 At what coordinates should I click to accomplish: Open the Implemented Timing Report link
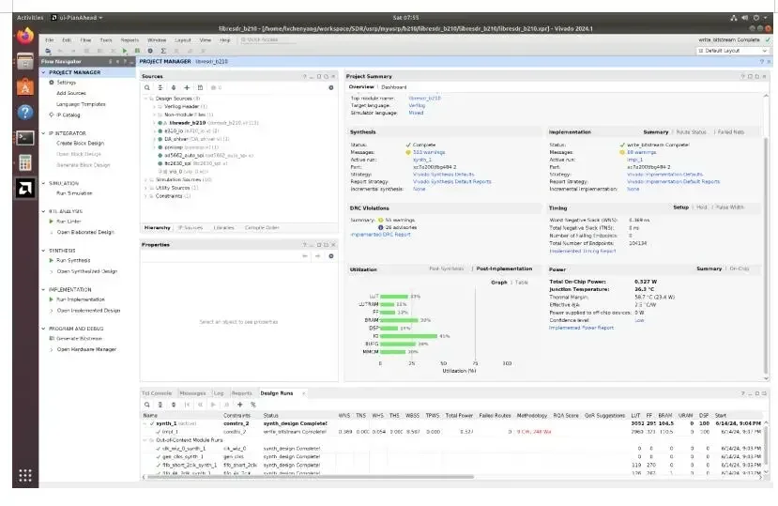582,251
